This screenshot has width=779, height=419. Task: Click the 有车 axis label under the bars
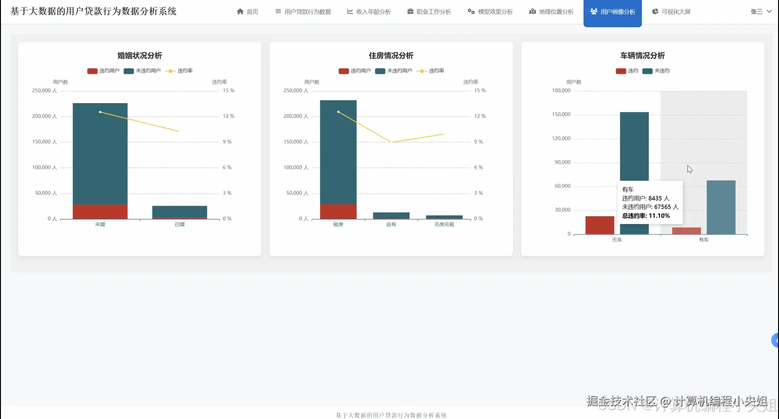click(x=704, y=239)
